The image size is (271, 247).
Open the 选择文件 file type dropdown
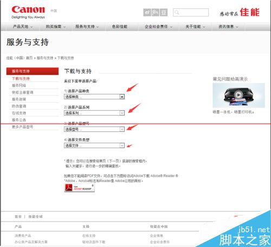tap(94, 145)
